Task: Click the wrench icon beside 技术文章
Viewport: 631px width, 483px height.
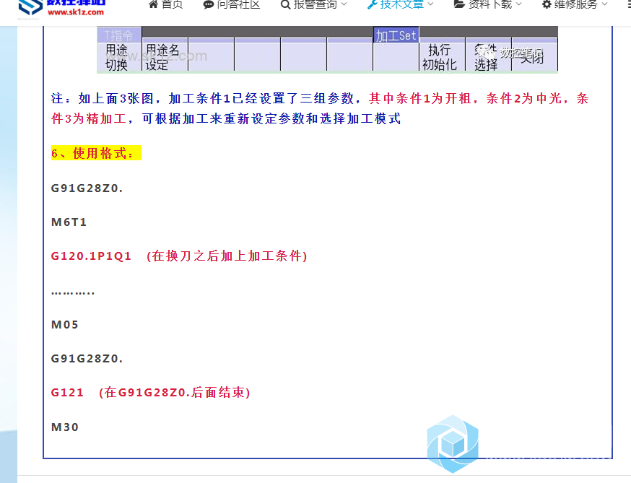Action: [372, 4]
